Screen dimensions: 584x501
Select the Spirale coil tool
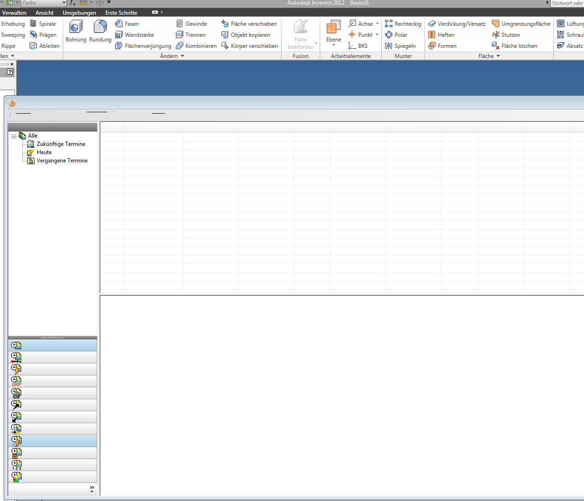pyautogui.click(x=43, y=23)
